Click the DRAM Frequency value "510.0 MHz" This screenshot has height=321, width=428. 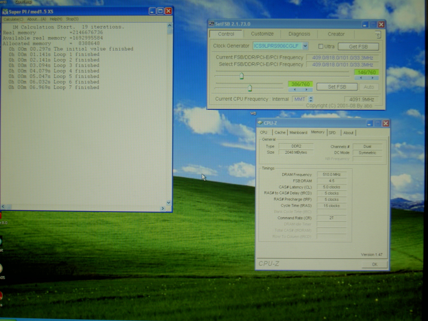point(331,175)
